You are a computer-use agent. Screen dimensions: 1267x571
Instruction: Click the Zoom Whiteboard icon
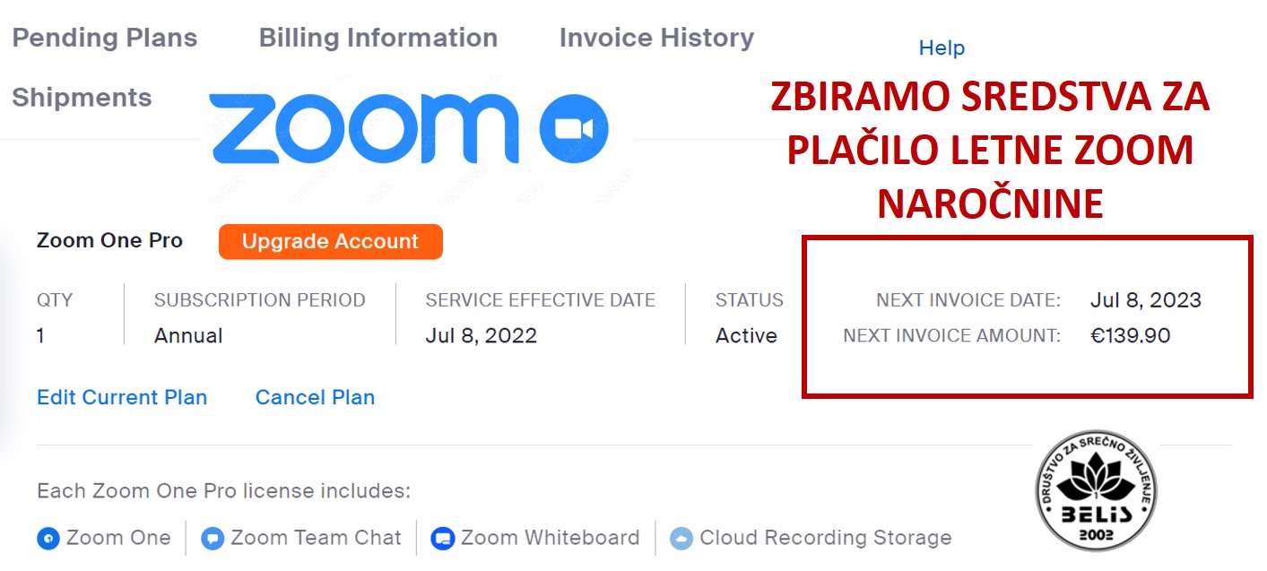(x=443, y=539)
